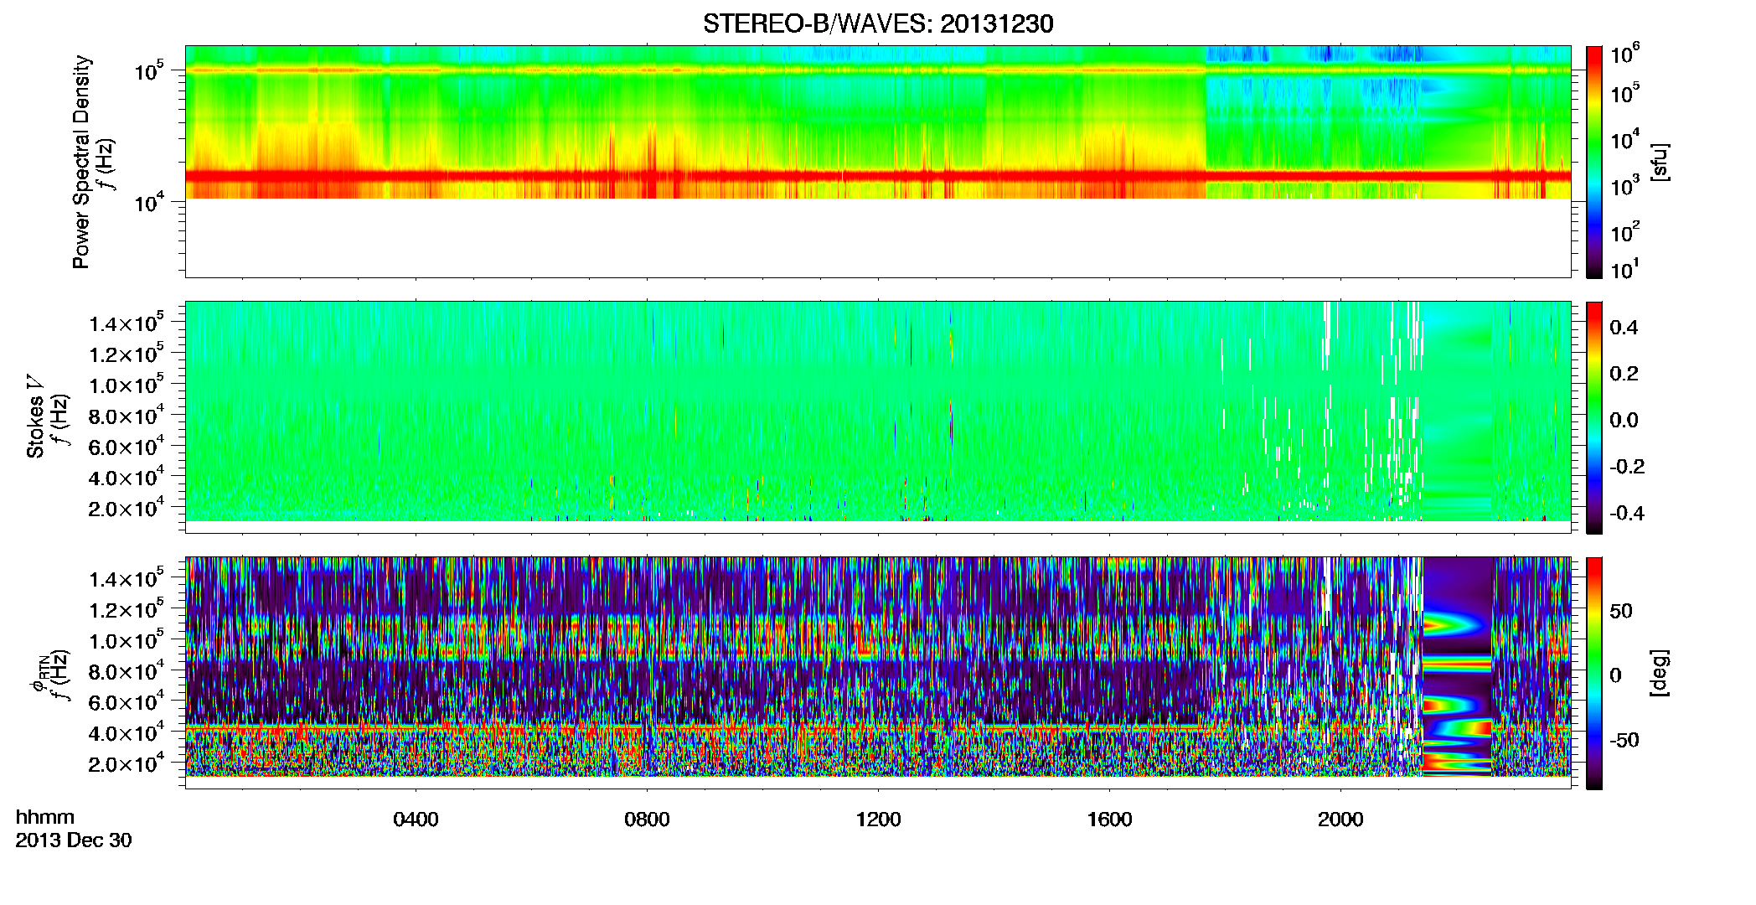Select the Power Spectral Density axis label
Image resolution: width=1756 pixels, height=905 pixels.
(x=80, y=162)
